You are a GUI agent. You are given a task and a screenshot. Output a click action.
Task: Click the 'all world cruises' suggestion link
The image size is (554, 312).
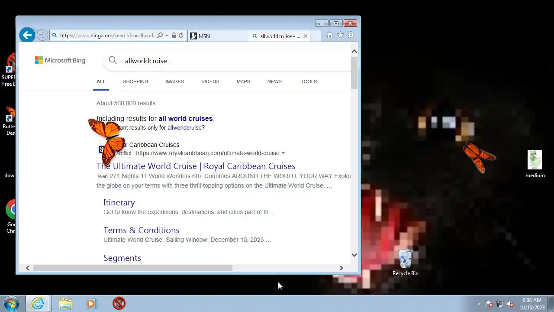tap(185, 118)
